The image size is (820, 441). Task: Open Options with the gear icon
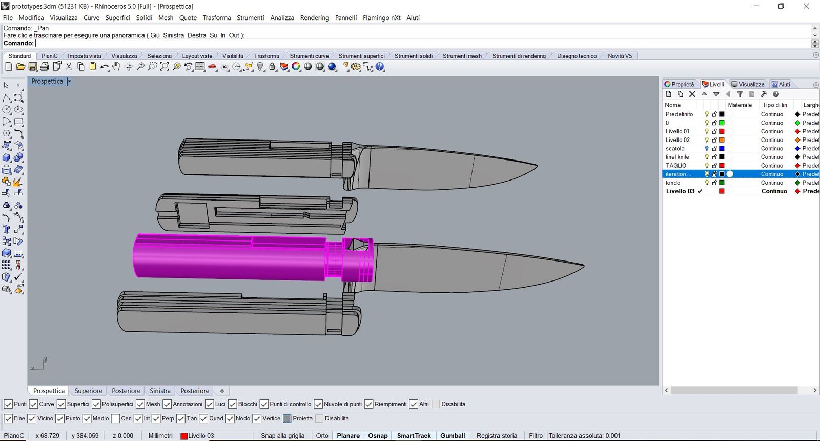pyautogui.click(x=356, y=67)
